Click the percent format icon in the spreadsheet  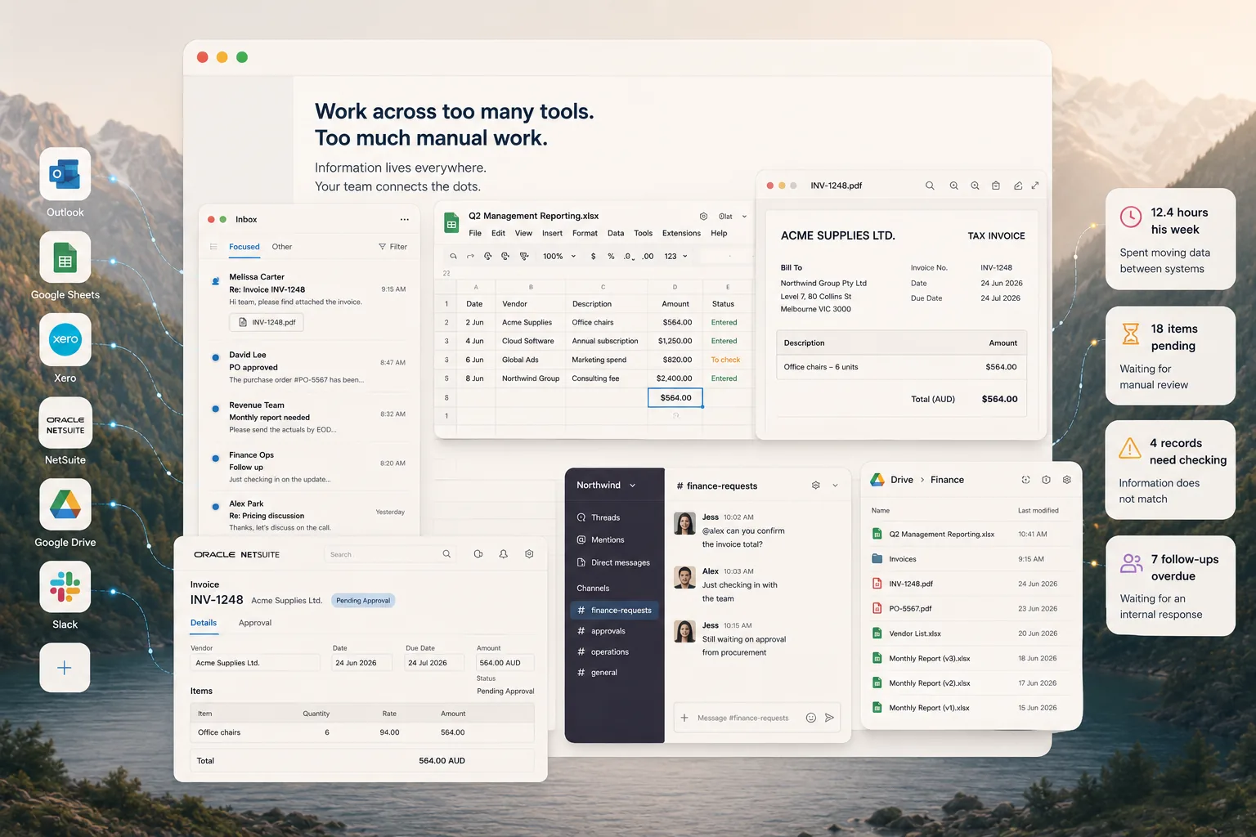[611, 256]
